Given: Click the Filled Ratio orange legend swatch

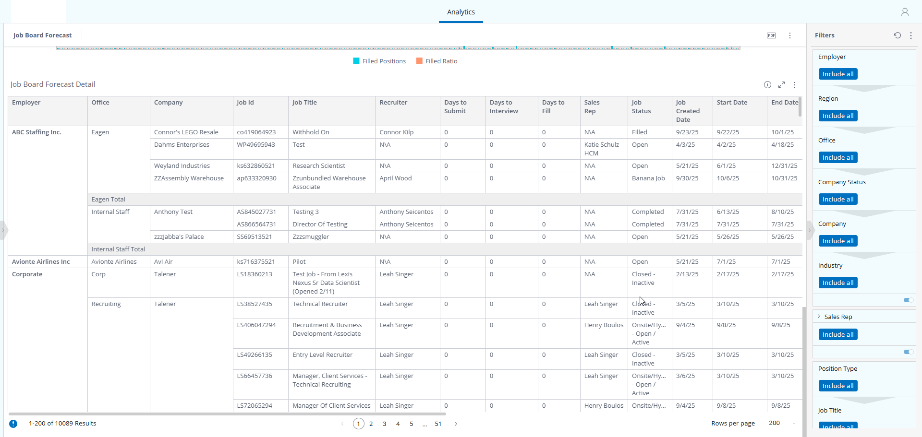Looking at the screenshot, I should [419, 61].
